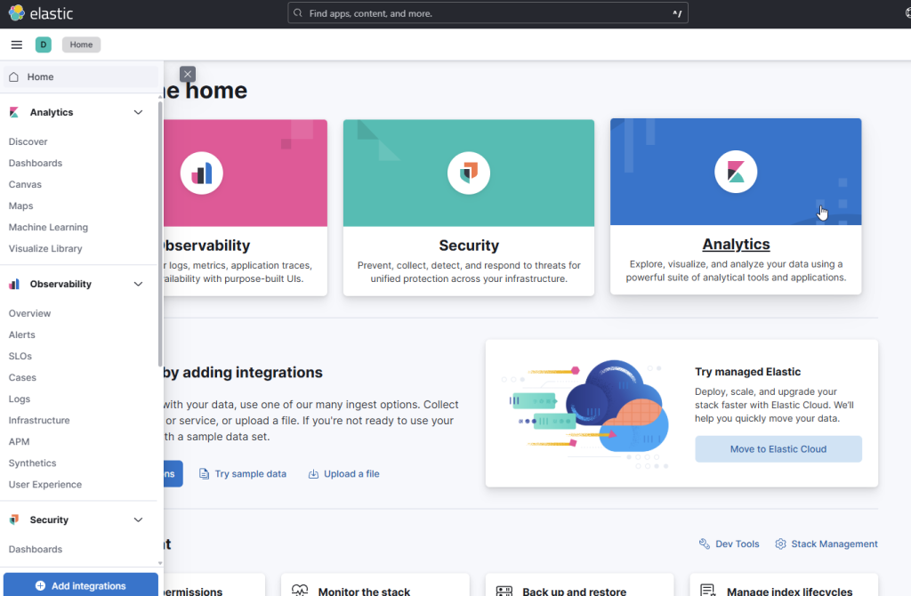The width and height of the screenshot is (911, 596).
Task: Open Discover in the side navigation
Action: [x=28, y=141]
